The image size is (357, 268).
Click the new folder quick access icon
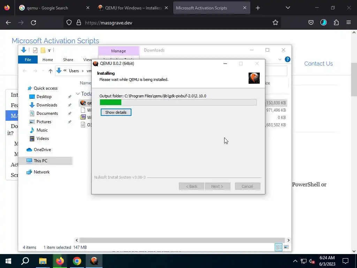[x=43, y=50]
